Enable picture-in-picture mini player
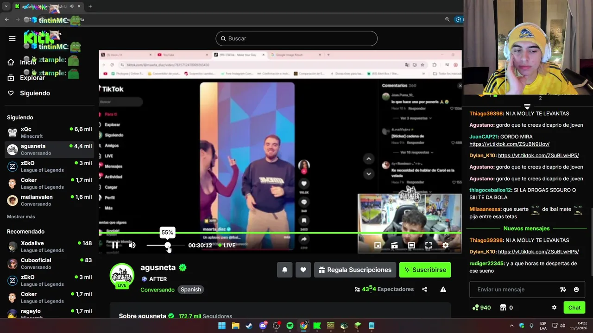The image size is (593, 333). [378, 246]
